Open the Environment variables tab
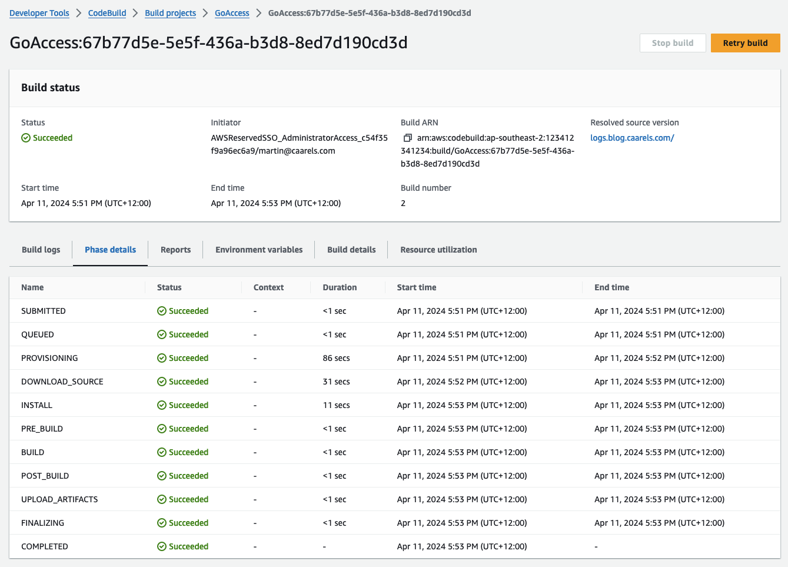 click(259, 250)
